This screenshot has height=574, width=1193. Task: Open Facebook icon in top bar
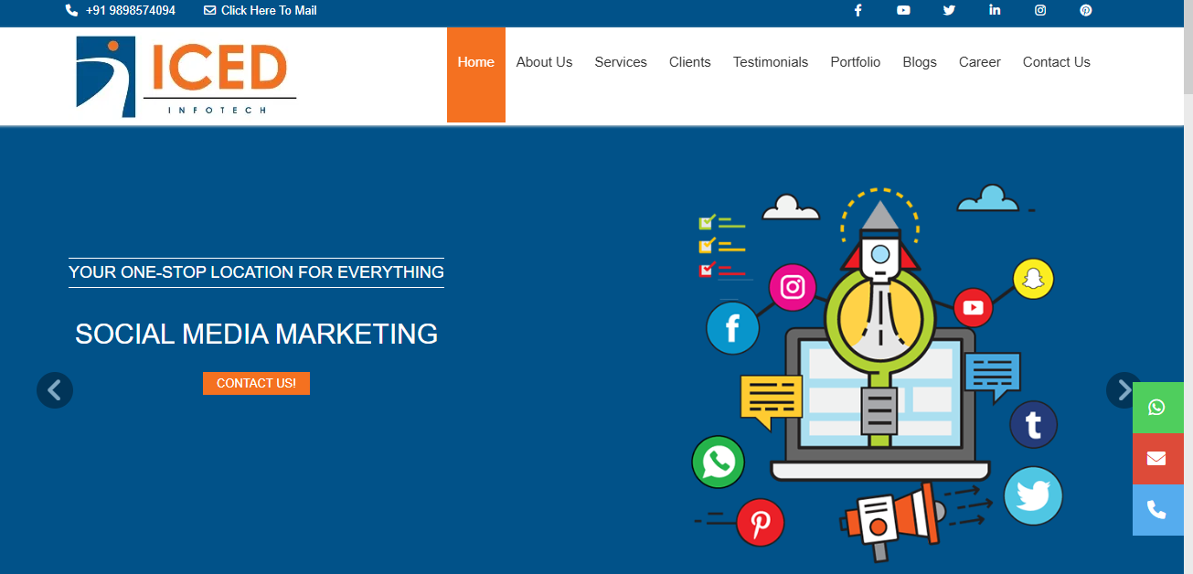pyautogui.click(x=857, y=11)
